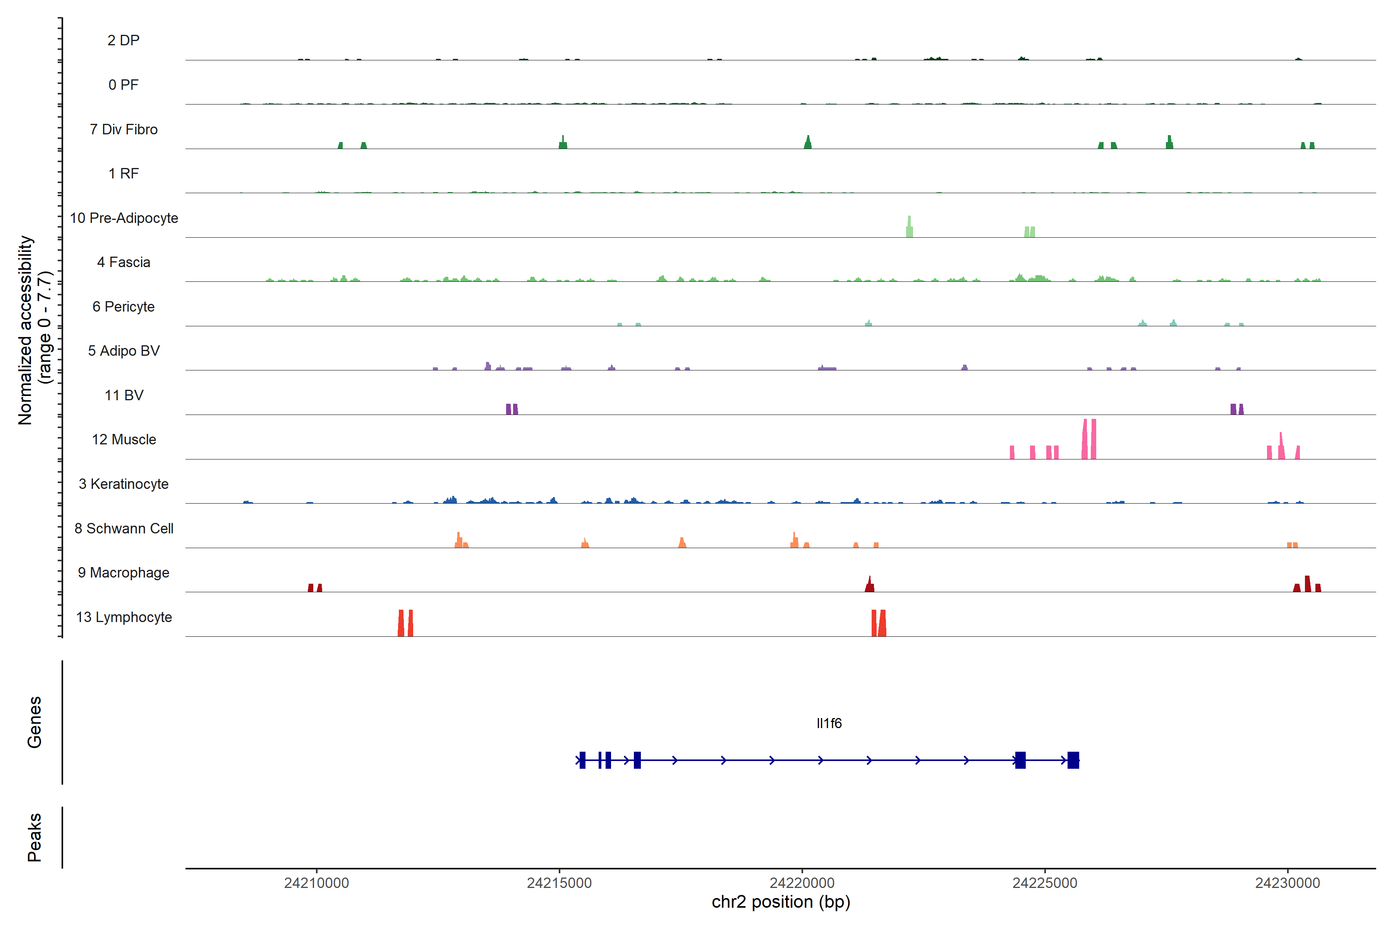Screen dimensions: 1394x929
Task: Click the light green Pre-Adipocyte tall peak
Action: [909, 228]
